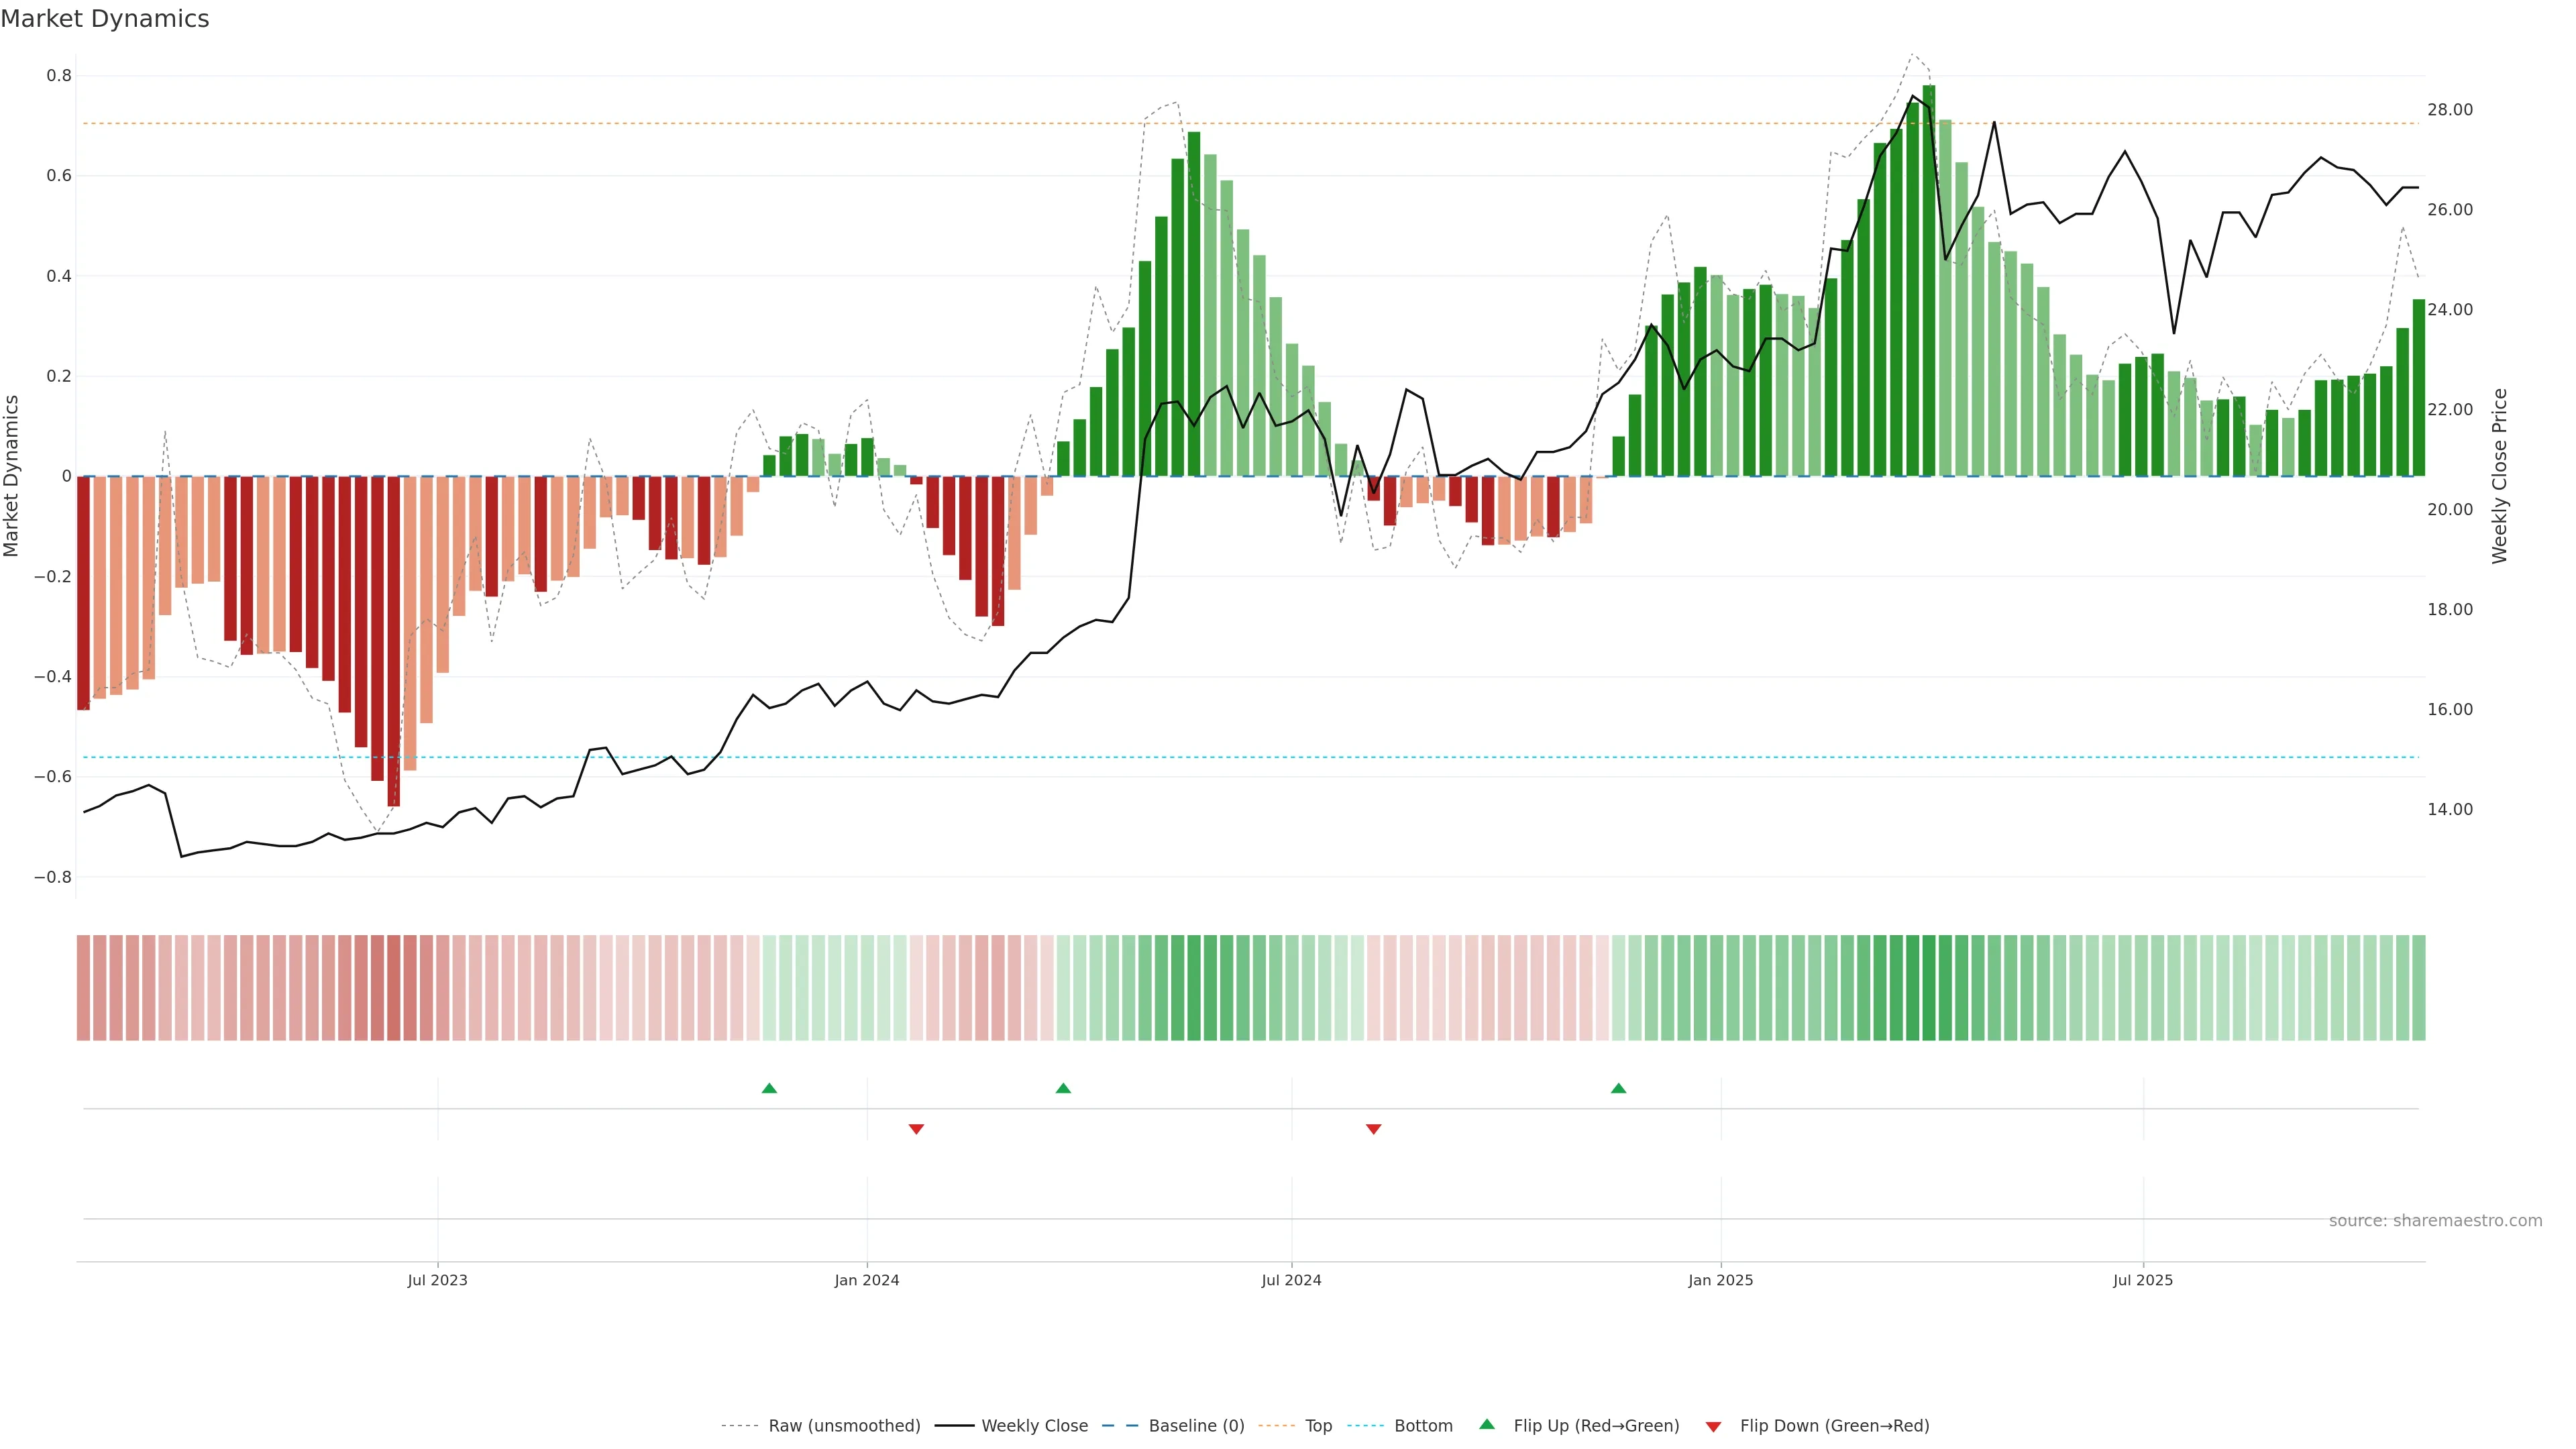
Task: Click the source sharemaestro.com text
Action: tap(2435, 1221)
